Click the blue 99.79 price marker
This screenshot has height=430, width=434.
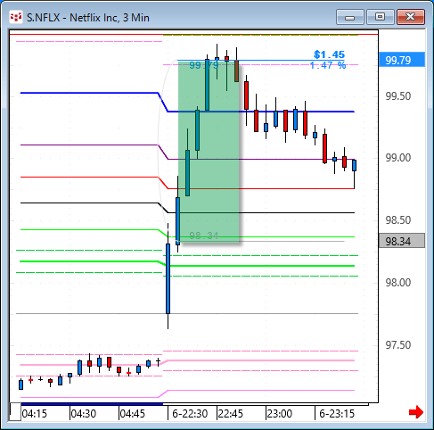coord(402,60)
